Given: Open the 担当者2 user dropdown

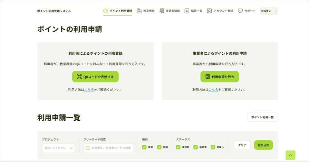Looking at the screenshot, I should coord(269,11).
